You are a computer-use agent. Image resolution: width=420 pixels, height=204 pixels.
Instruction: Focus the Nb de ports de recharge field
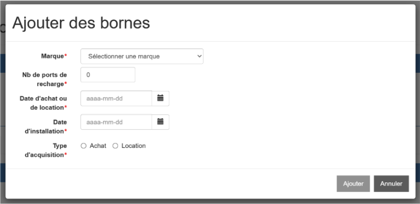pos(108,75)
